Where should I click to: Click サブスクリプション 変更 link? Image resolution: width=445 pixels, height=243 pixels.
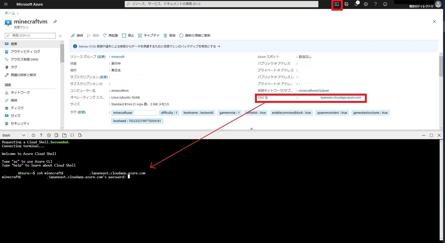103,77
